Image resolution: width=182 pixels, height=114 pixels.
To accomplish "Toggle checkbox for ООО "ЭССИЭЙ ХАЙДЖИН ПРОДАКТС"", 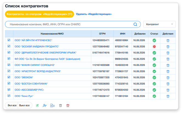I will pyautogui.click(x=9, y=46).
